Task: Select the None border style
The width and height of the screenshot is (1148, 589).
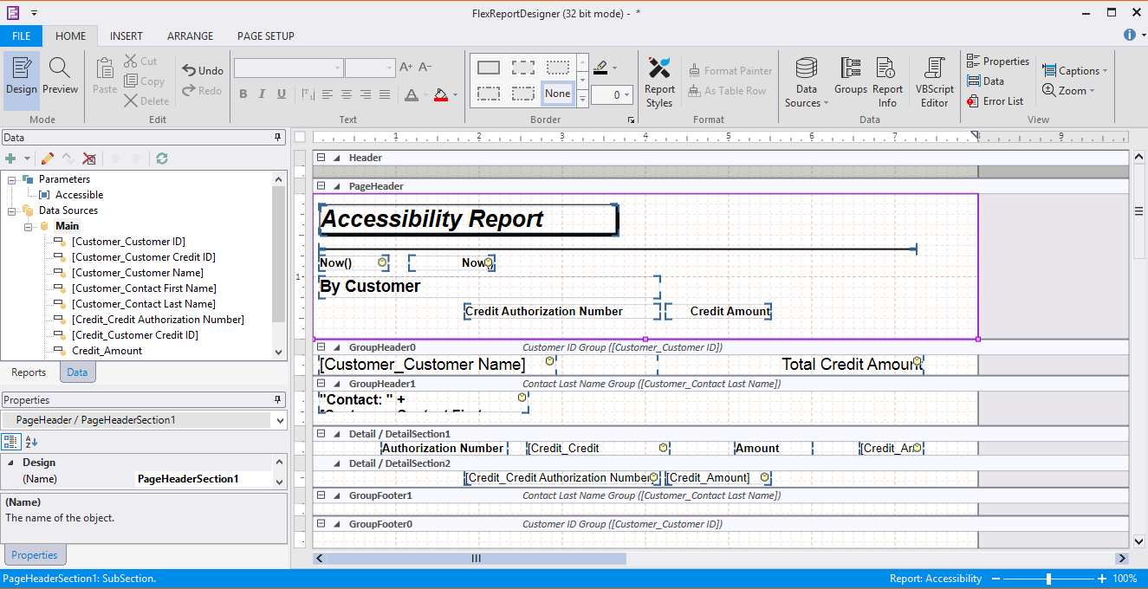Action: 558,94
